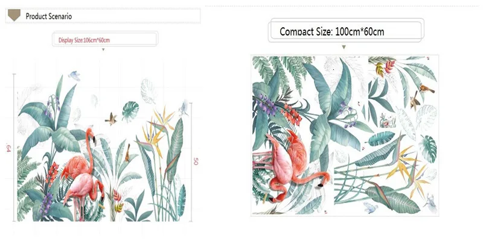This screenshot has width=483, height=241.
Task: Click the red berry cluster in compact sheet
Action: (292, 114)
